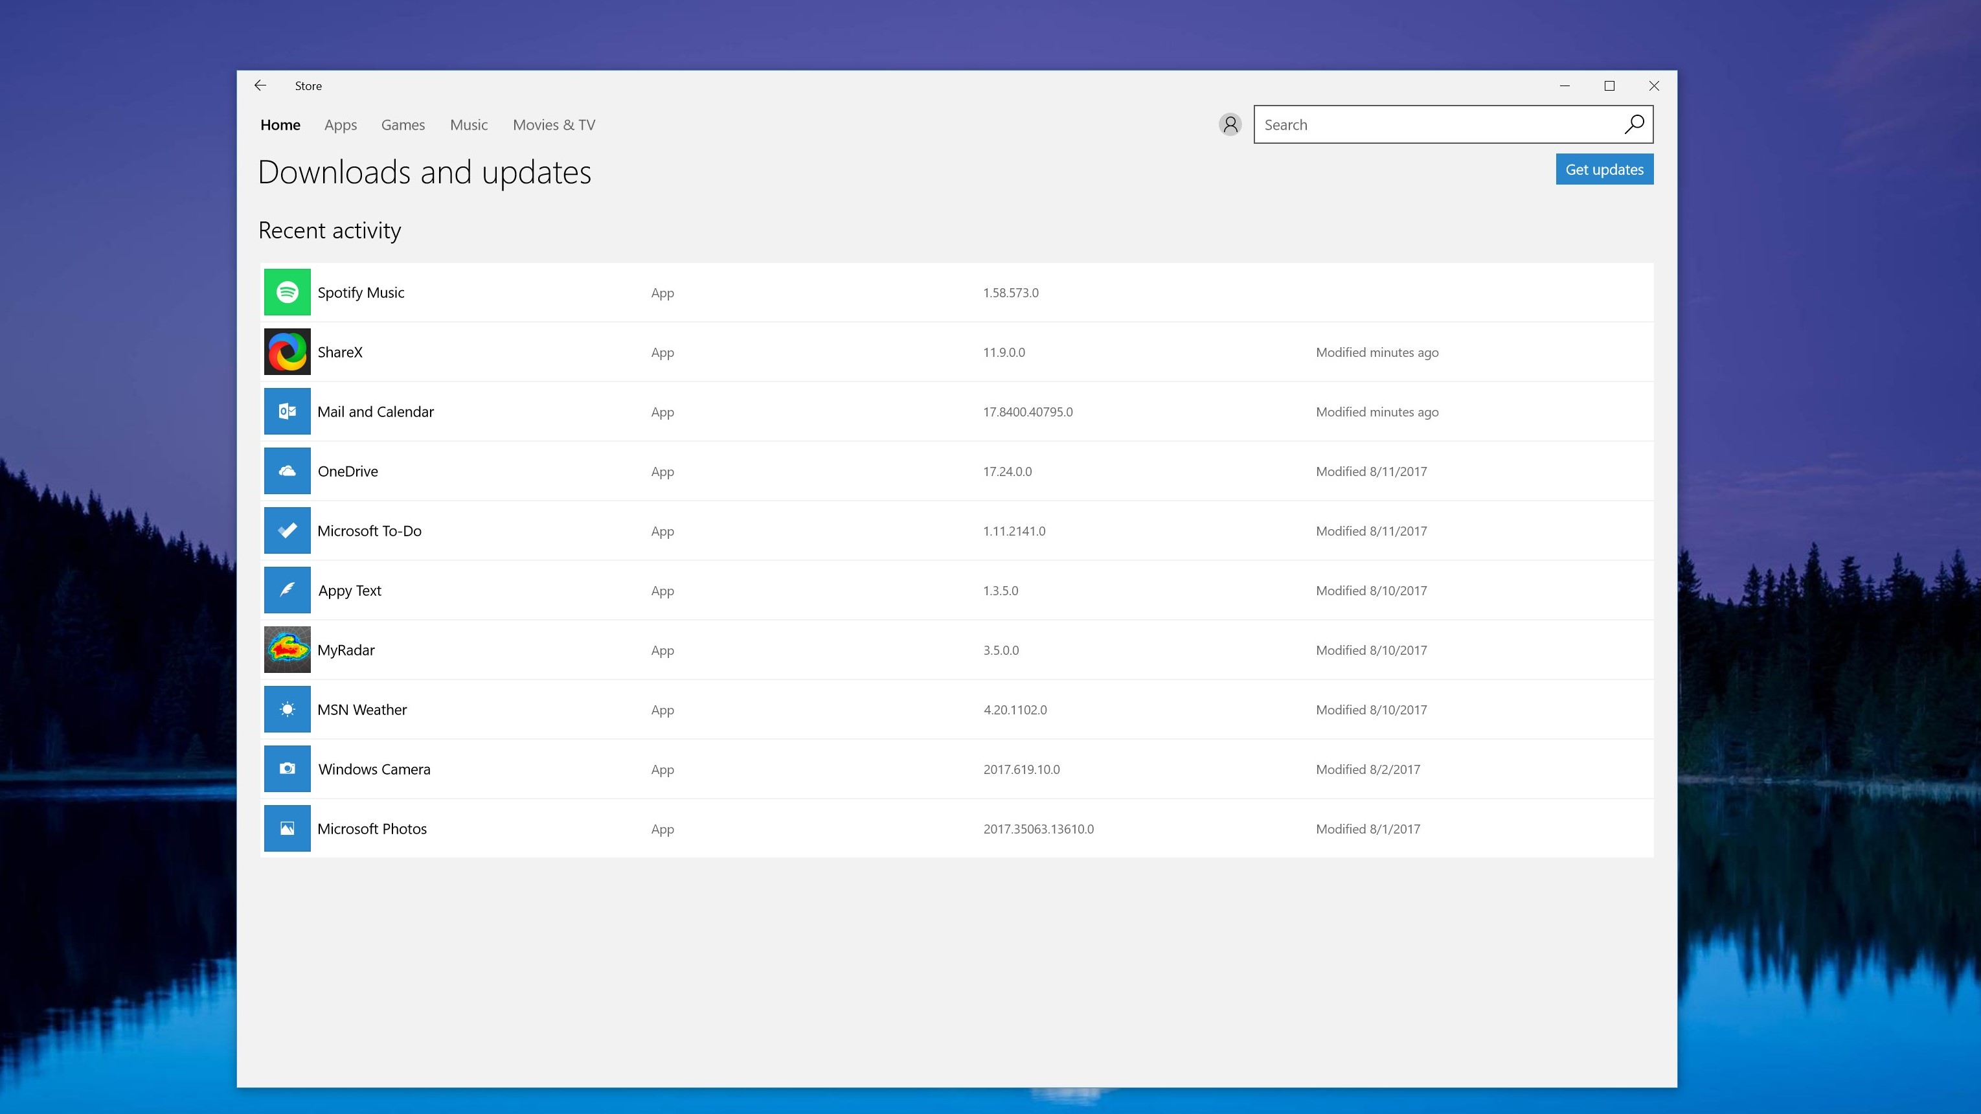Click the Mail and Calendar icon
The width and height of the screenshot is (1981, 1114).
287,411
